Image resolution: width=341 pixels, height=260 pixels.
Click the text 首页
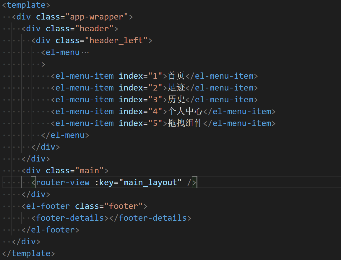click(176, 76)
